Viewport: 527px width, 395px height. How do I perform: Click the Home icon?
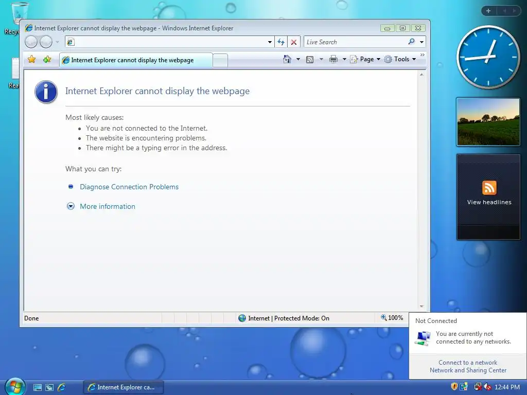pyautogui.click(x=287, y=59)
